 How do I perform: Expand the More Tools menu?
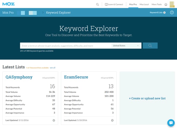(156, 4)
